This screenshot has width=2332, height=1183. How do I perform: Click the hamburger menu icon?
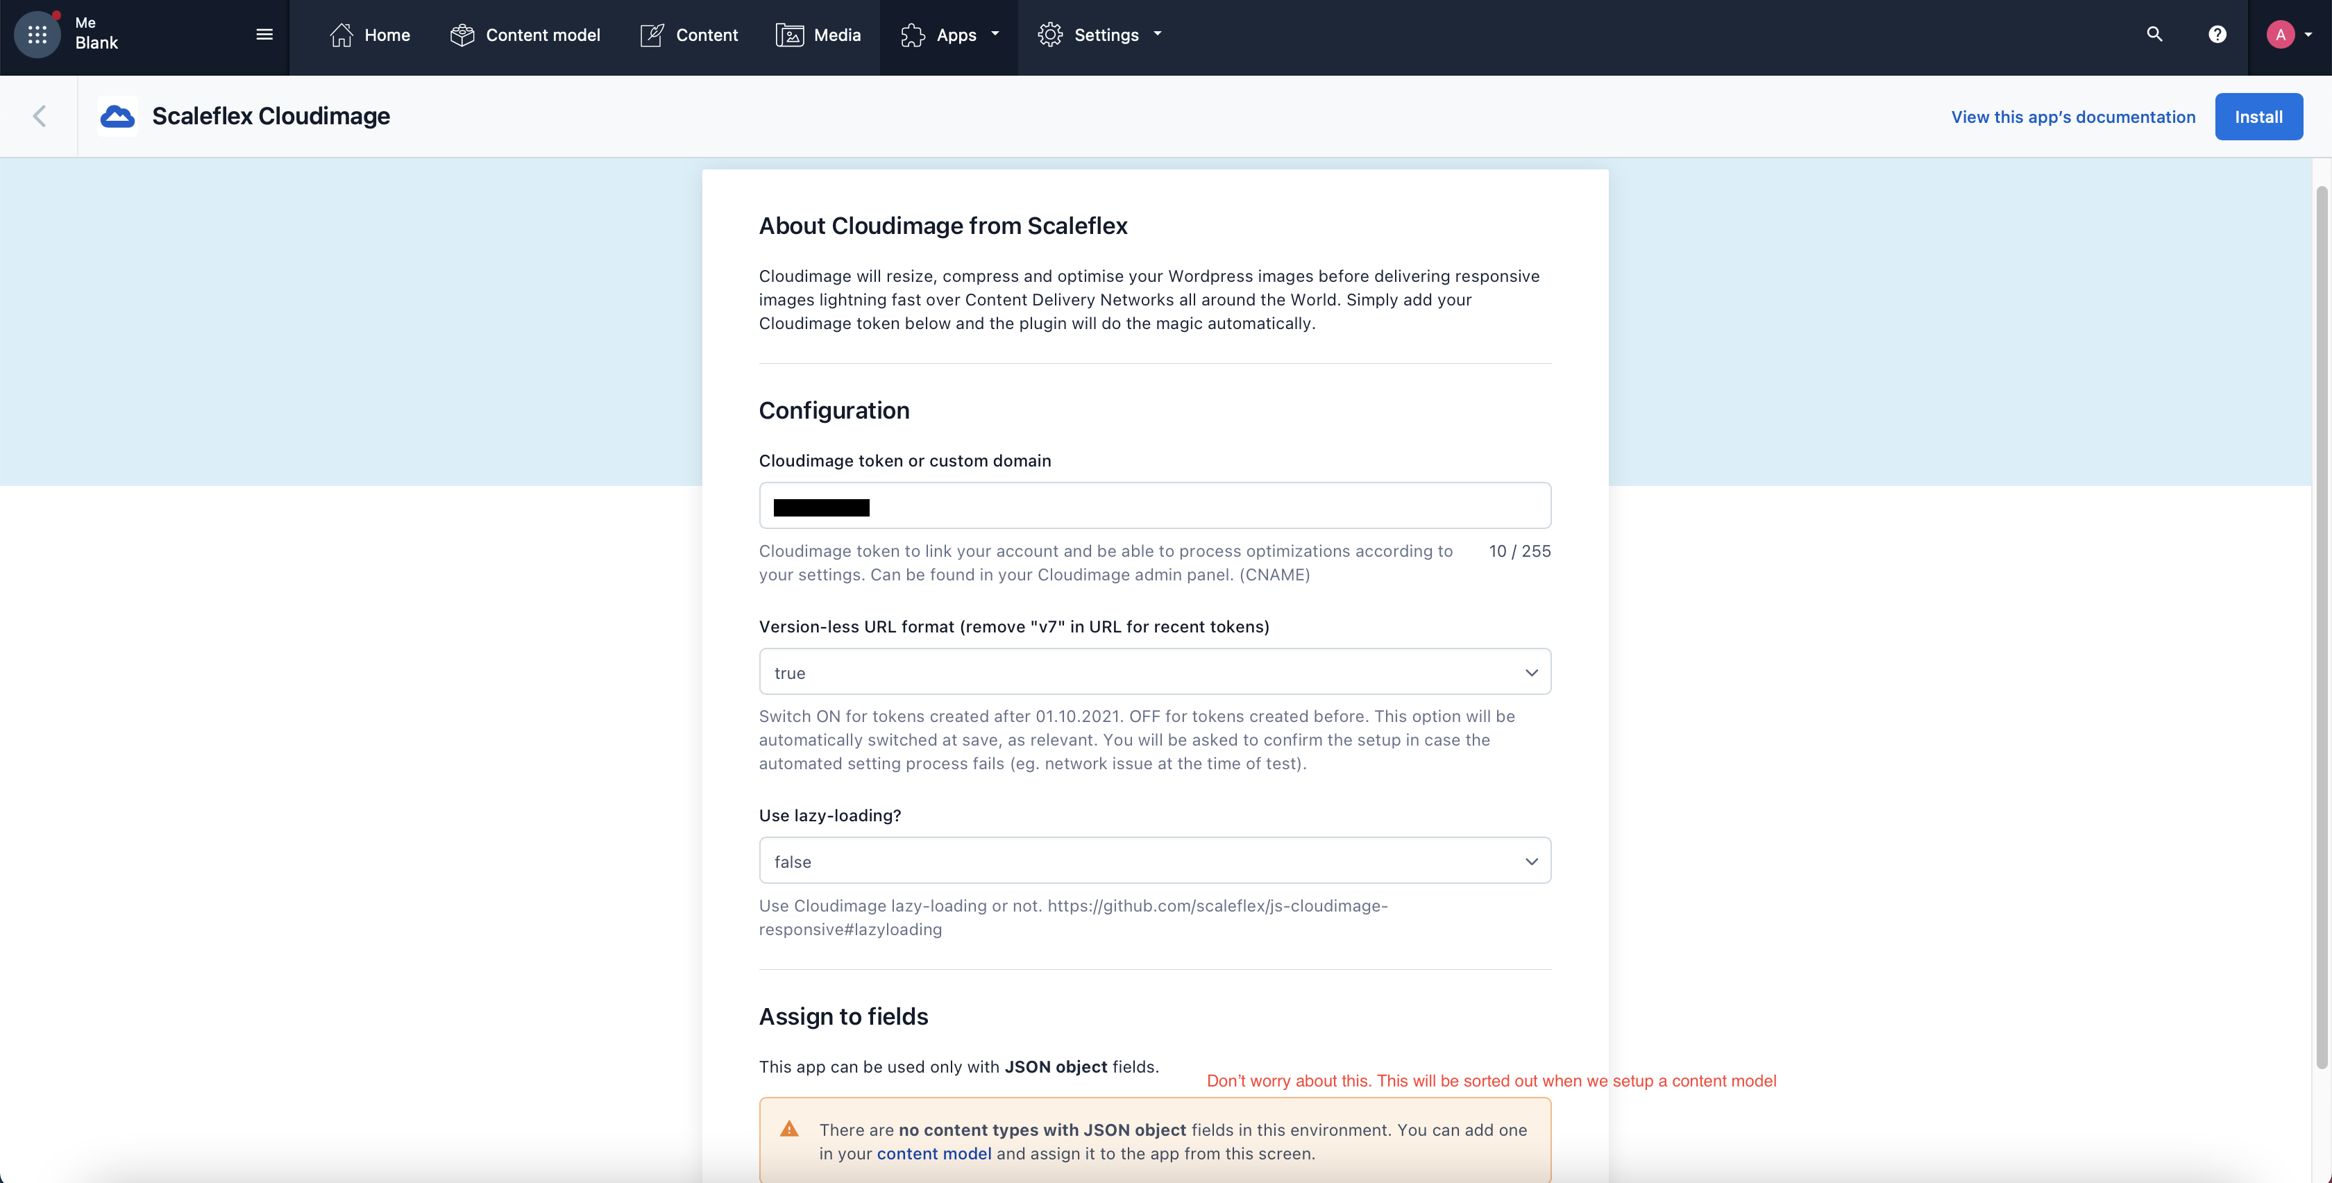click(264, 35)
